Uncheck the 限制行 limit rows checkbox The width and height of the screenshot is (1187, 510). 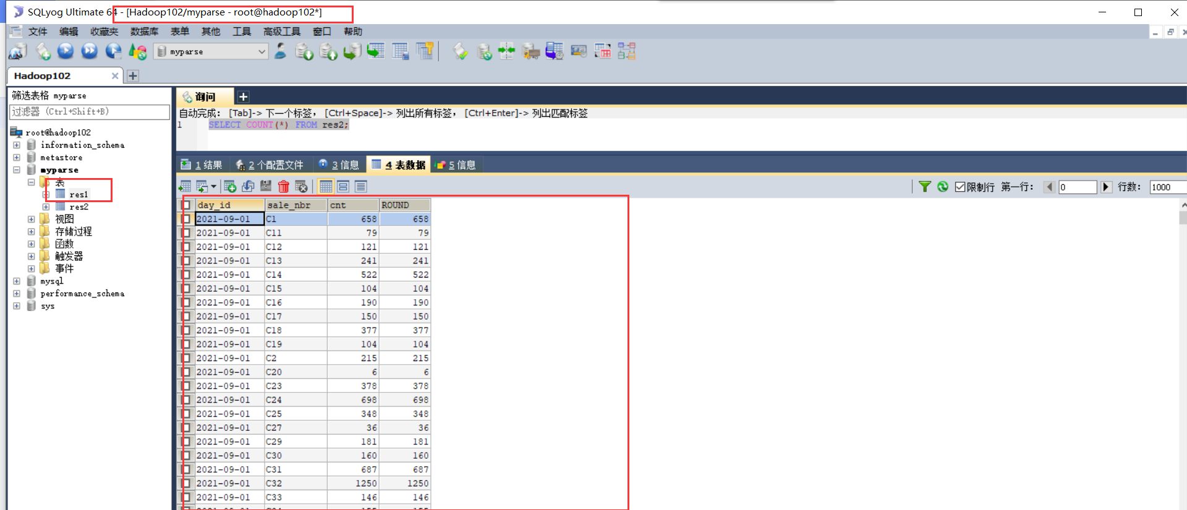[x=960, y=187]
